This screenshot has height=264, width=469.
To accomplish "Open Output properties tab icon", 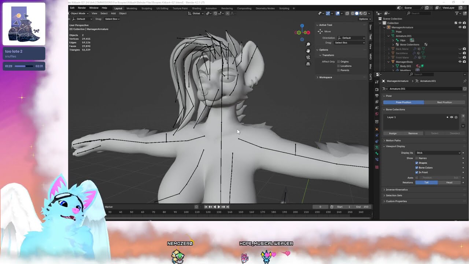I will click(x=377, y=96).
